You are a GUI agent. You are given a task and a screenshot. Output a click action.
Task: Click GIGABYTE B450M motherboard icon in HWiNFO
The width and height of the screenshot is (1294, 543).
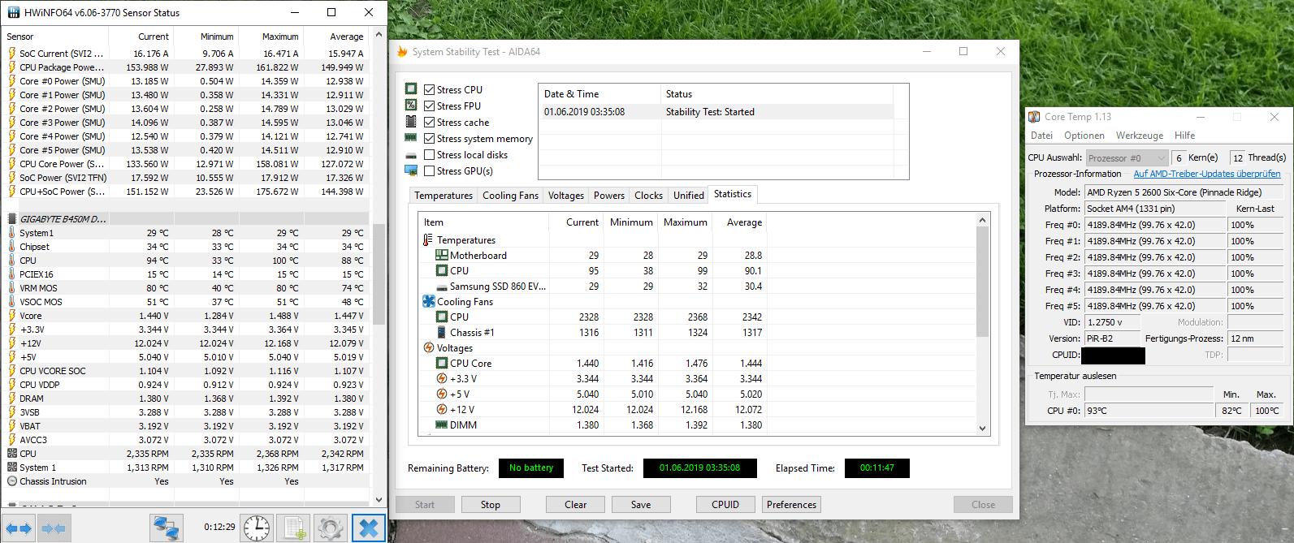pyautogui.click(x=12, y=219)
